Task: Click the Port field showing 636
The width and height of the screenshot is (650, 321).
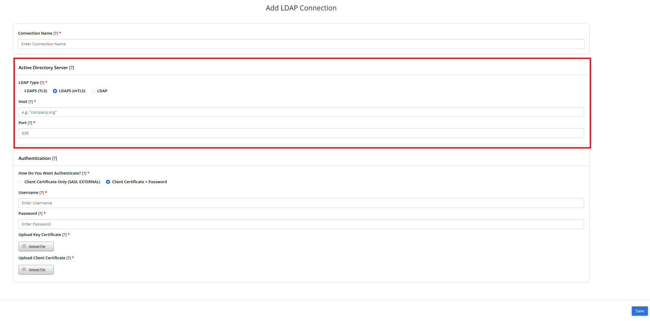Action: click(301, 133)
